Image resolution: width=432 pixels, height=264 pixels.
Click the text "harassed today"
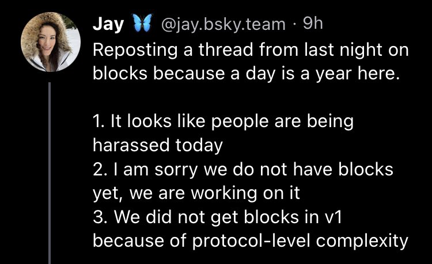point(157,146)
